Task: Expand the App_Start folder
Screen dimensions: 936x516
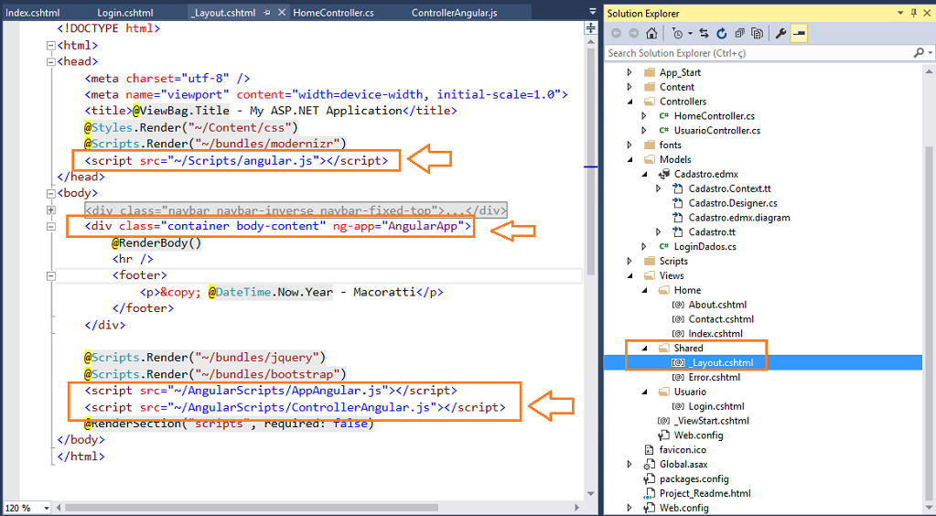Action: click(629, 72)
